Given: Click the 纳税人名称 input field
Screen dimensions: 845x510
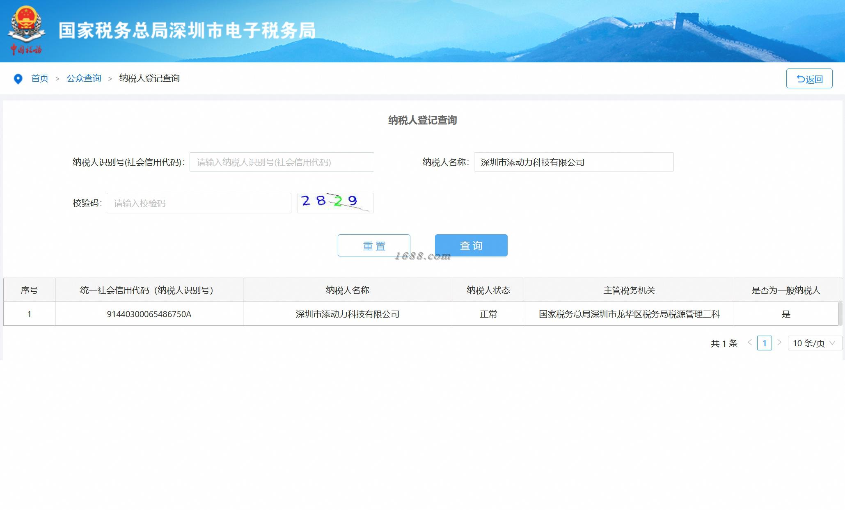Looking at the screenshot, I should [x=573, y=162].
